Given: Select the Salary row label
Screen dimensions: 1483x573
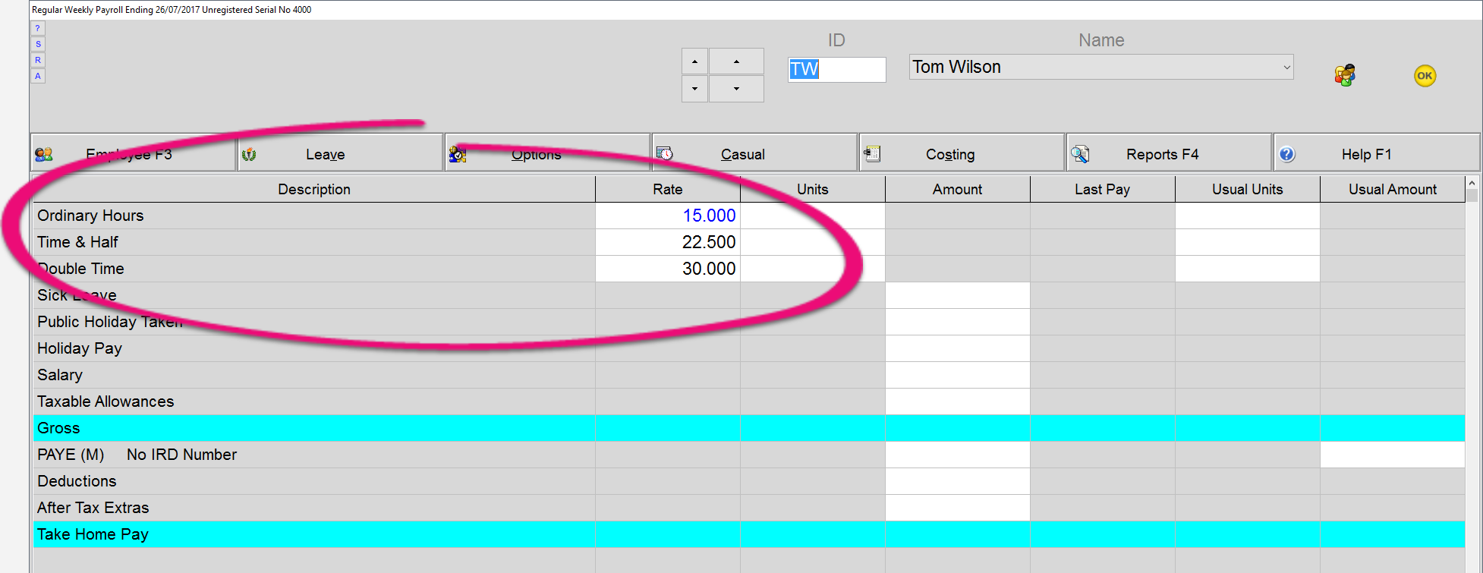Looking at the screenshot, I should coord(60,375).
